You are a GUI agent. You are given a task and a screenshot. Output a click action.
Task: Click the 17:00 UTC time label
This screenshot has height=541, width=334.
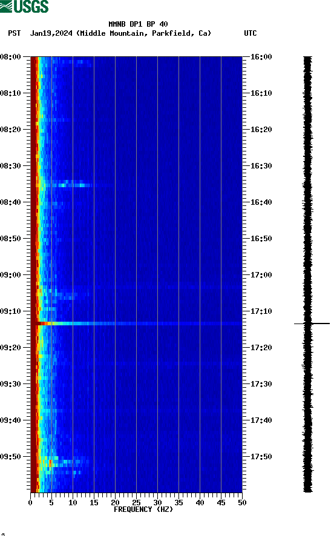click(261, 275)
